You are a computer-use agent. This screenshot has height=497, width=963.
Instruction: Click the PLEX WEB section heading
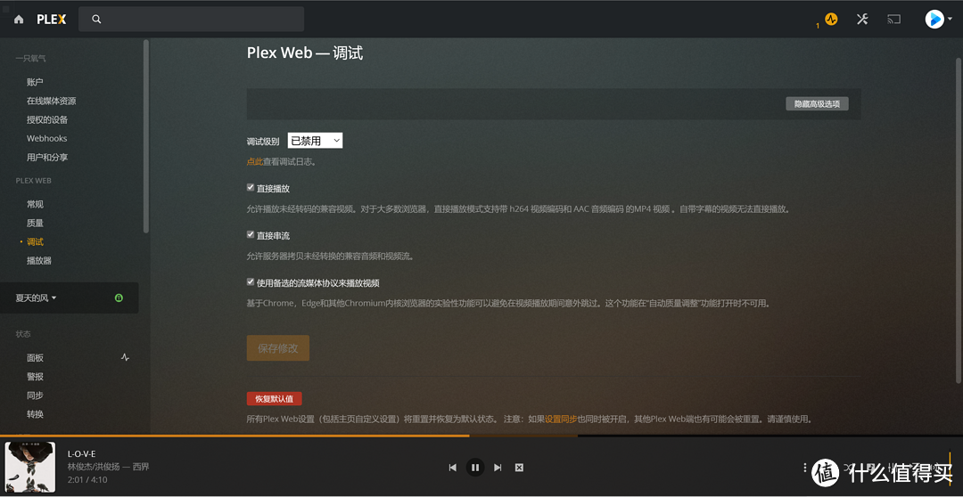click(x=33, y=181)
